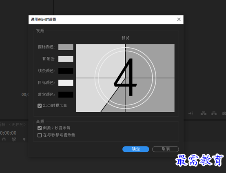
Task: Click the 取消 cancel button
Action: [166, 149]
